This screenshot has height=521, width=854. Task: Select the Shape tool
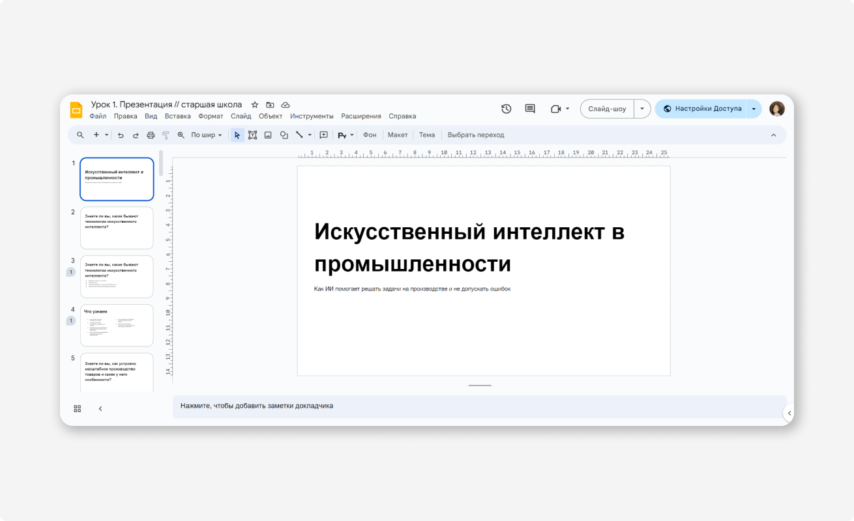pyautogui.click(x=284, y=135)
